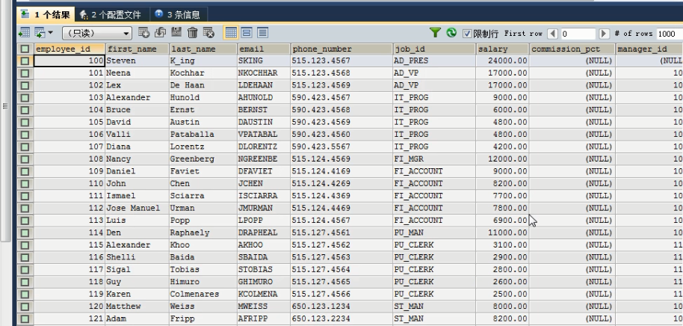
Task: Click the DRAPHEAL email cell
Action: (x=264, y=233)
